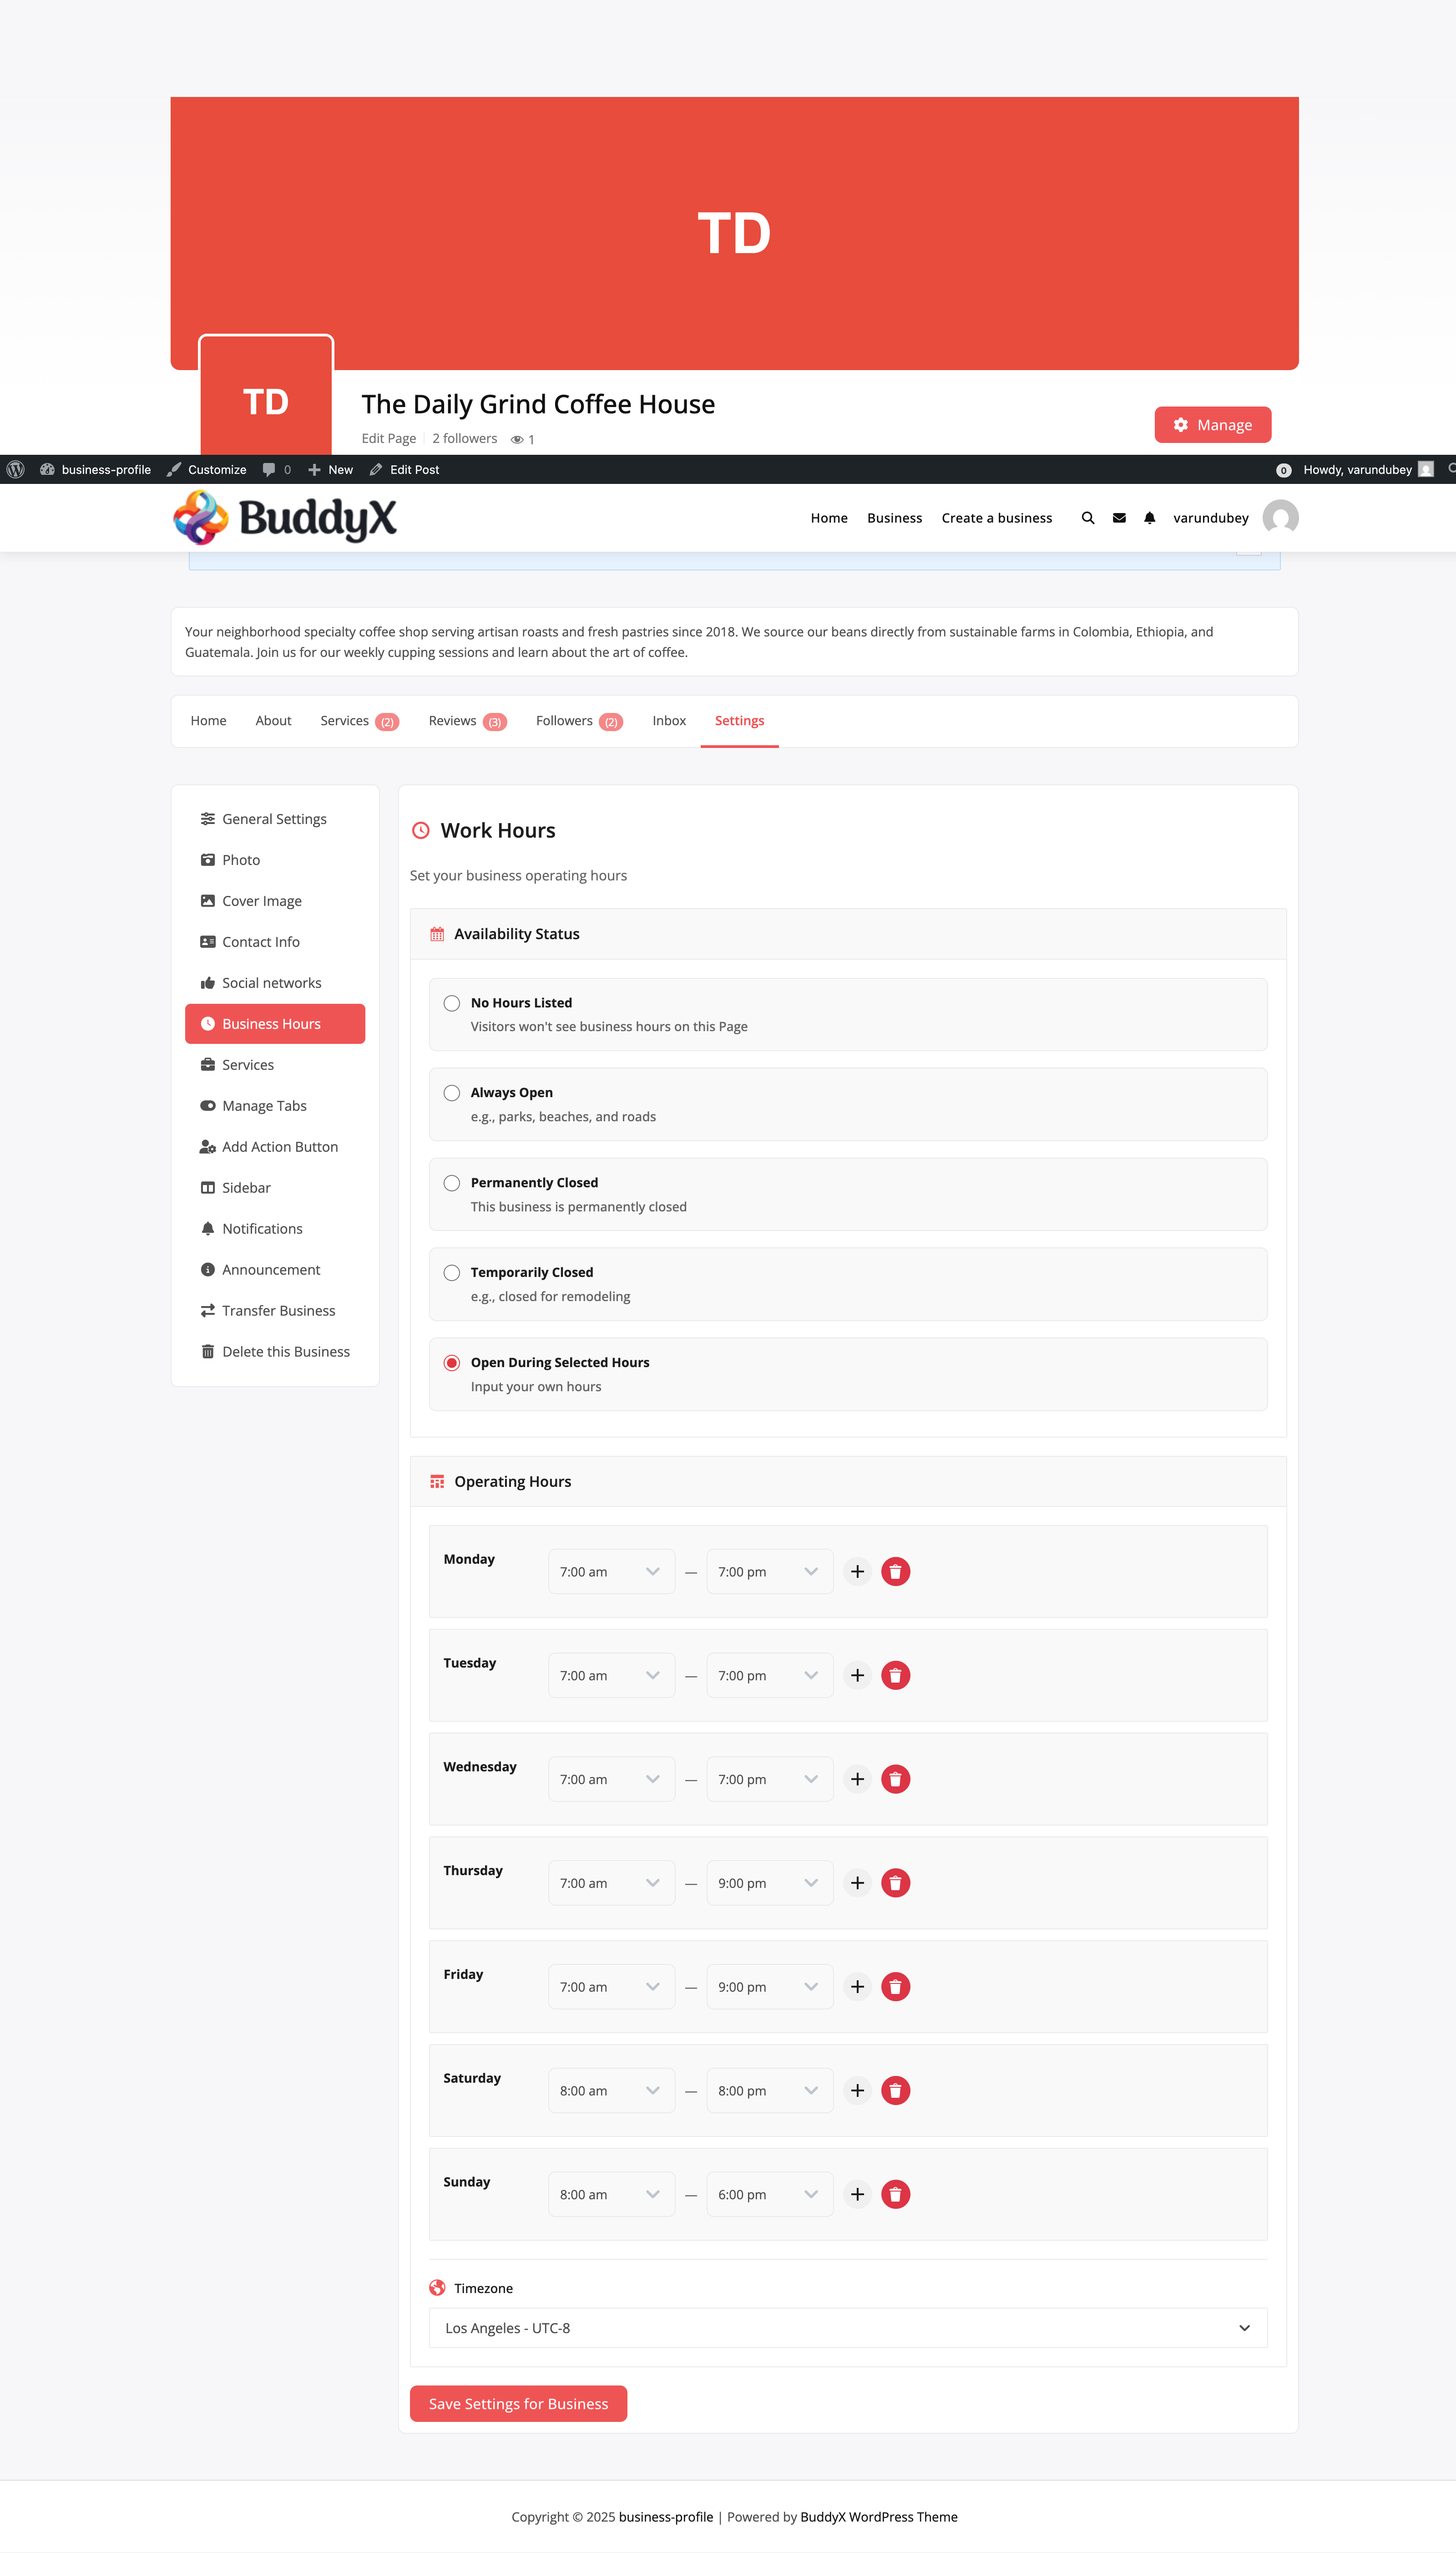Switch to the About tab
The width and height of the screenshot is (1456, 2553).
pyautogui.click(x=273, y=720)
